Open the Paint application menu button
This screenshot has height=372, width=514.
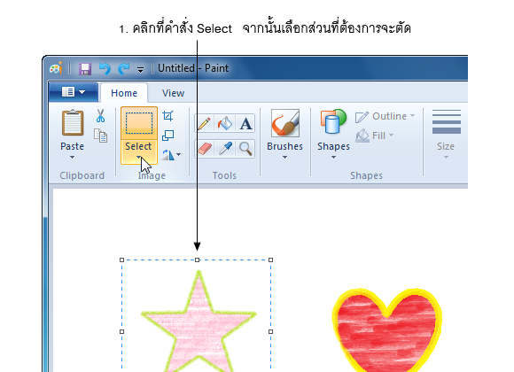[x=74, y=92]
